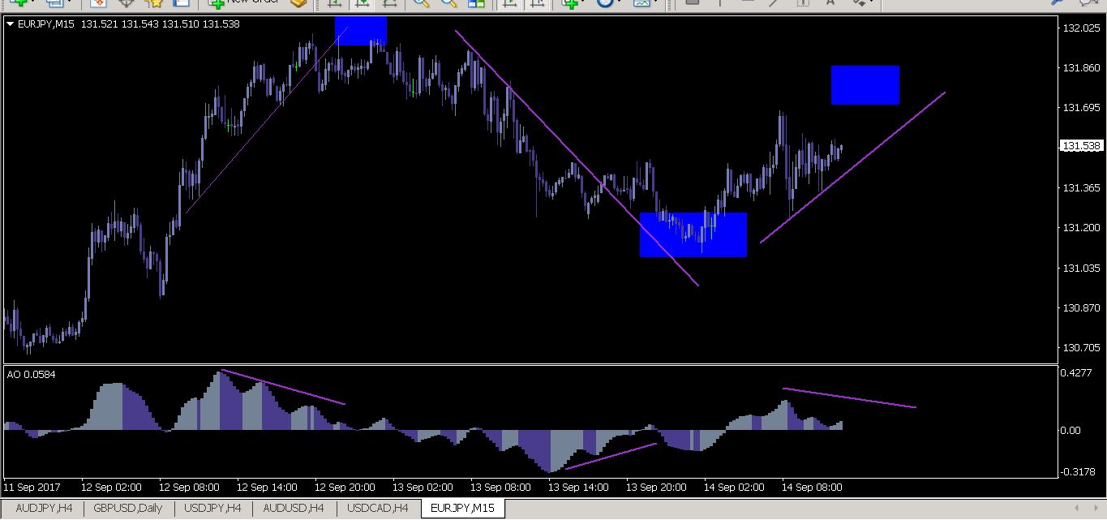Switch to the AUDUSD,H4 chart tab
1107x520 pixels.
[x=293, y=509]
